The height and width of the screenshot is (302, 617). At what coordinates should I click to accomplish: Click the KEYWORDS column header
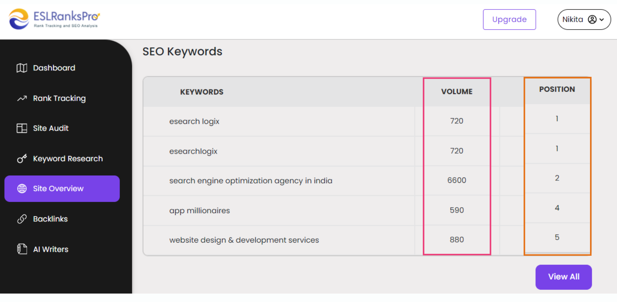202,92
